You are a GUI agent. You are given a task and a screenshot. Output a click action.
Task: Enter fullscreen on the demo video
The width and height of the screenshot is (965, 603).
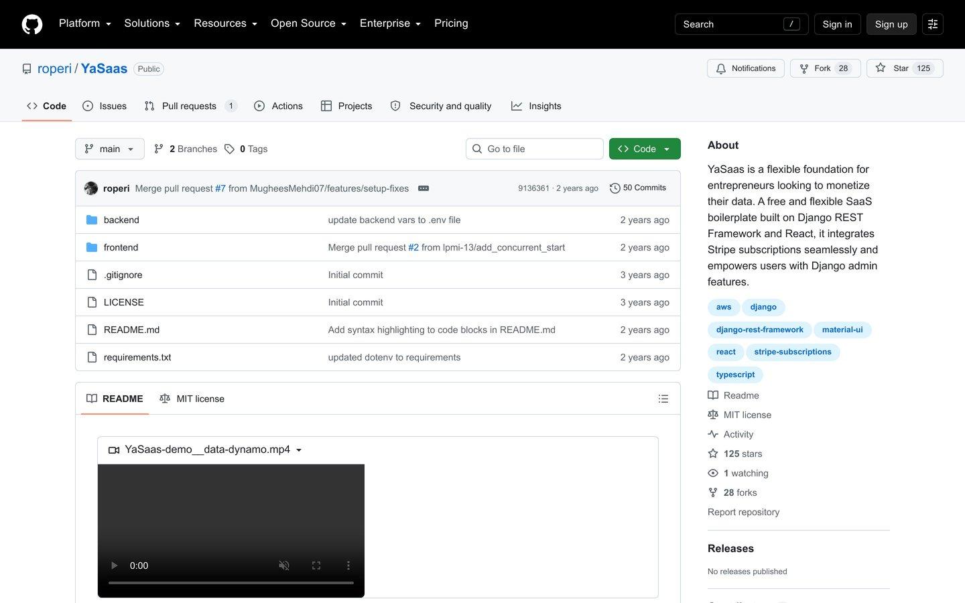[316, 565]
